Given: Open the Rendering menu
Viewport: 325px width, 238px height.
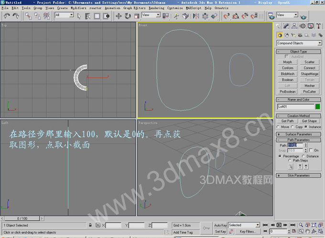Looking at the screenshot, I should pyautogui.click(x=156, y=8).
